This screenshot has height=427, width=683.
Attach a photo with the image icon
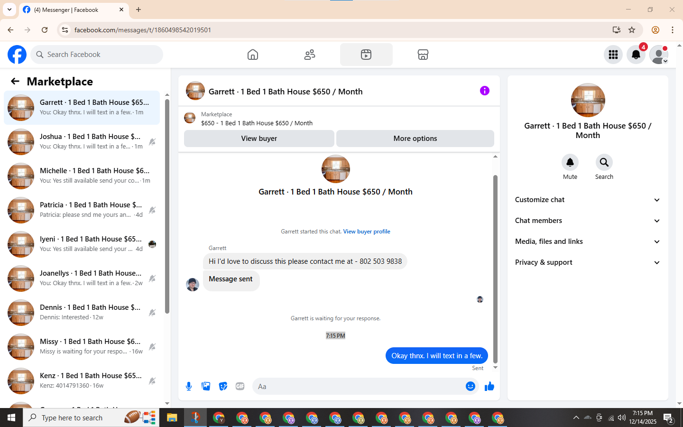(206, 386)
